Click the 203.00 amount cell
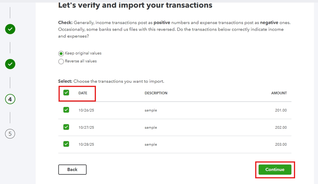Image resolution: width=318 pixels, height=184 pixels. (x=281, y=144)
